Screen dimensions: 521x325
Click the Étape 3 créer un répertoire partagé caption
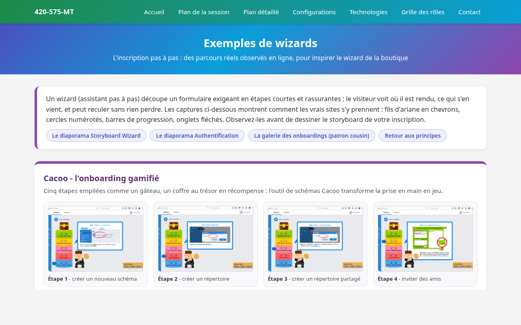click(x=314, y=279)
